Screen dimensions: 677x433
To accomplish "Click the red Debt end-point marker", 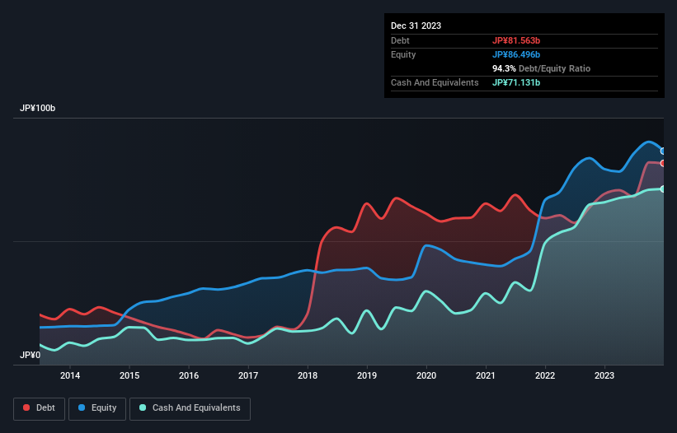I will (x=663, y=163).
